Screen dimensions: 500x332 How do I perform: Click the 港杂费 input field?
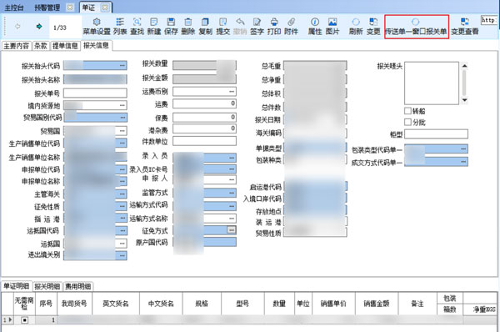(x=204, y=129)
